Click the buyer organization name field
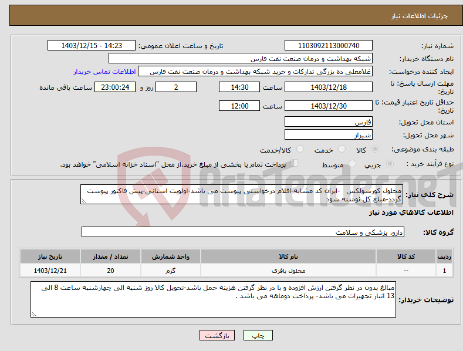Viewport: 463px width, 351px height. (x=241, y=59)
